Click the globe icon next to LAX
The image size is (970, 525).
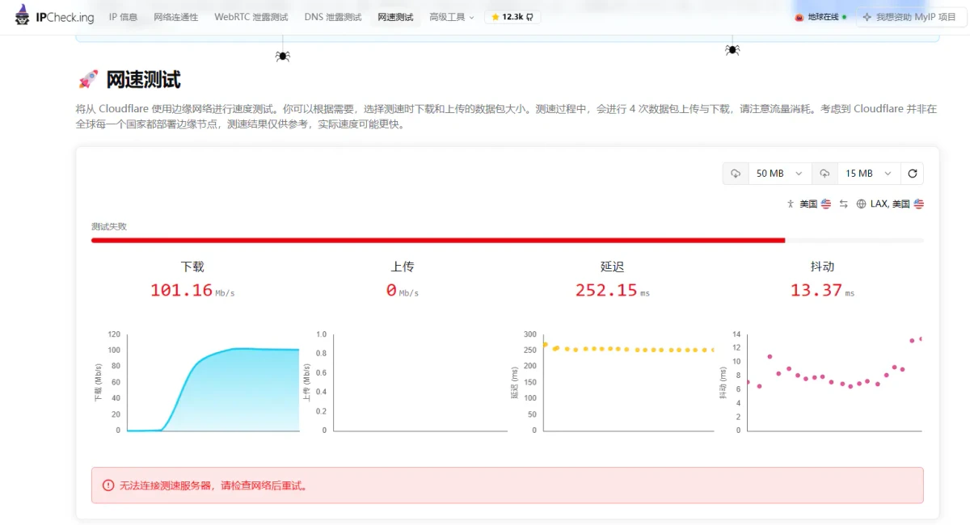click(862, 204)
